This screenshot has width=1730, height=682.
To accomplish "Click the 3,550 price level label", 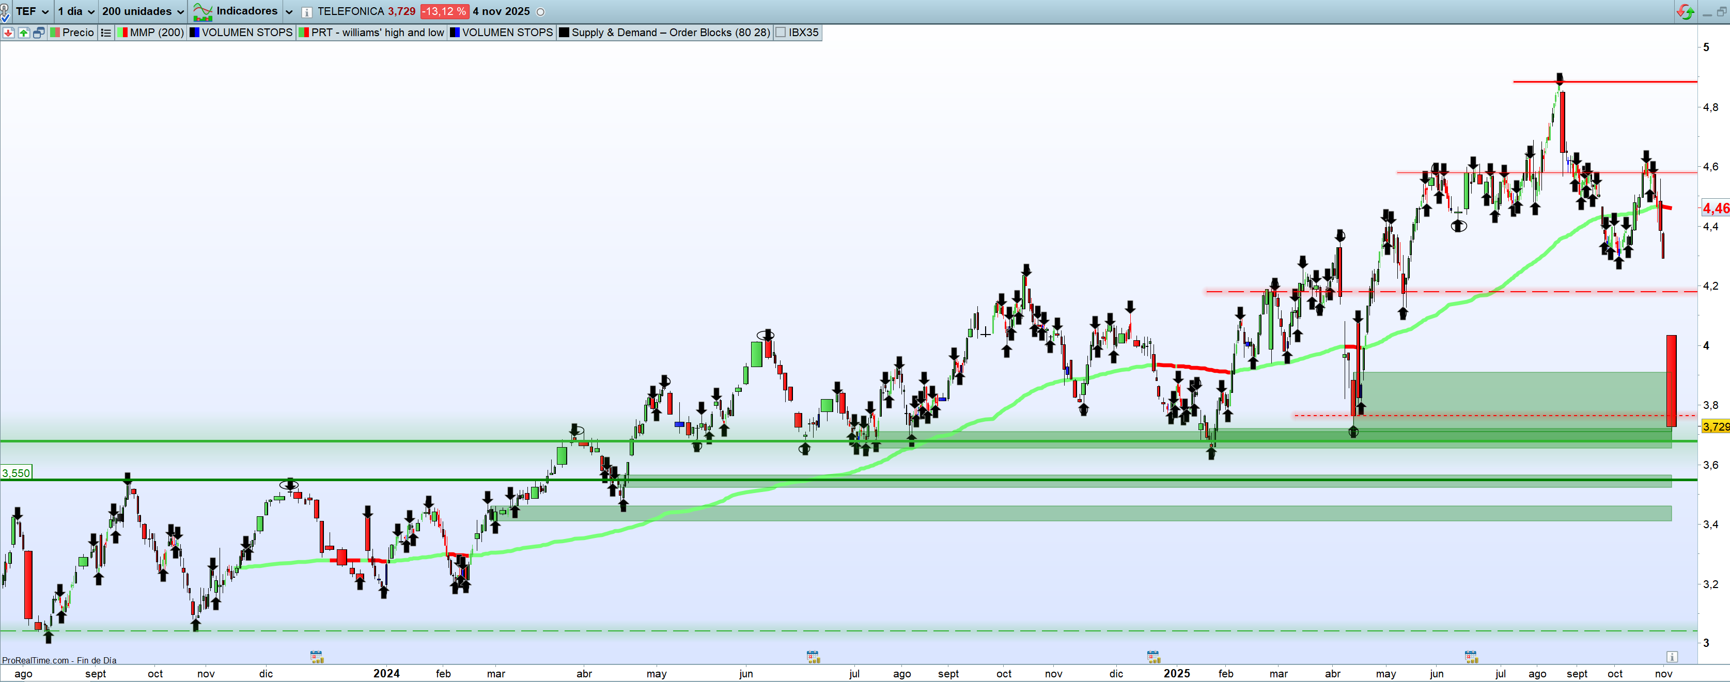I will 16,473.
